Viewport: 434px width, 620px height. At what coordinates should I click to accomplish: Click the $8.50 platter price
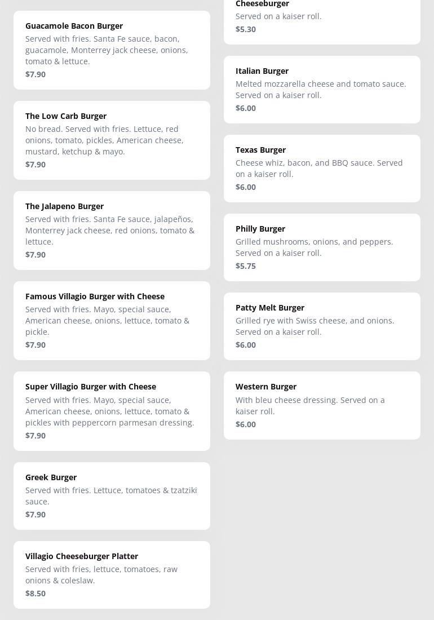pyautogui.click(x=36, y=594)
